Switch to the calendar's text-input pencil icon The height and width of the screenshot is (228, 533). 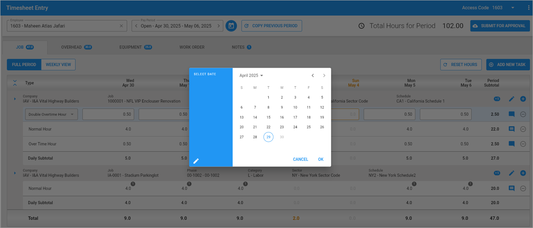(x=196, y=161)
